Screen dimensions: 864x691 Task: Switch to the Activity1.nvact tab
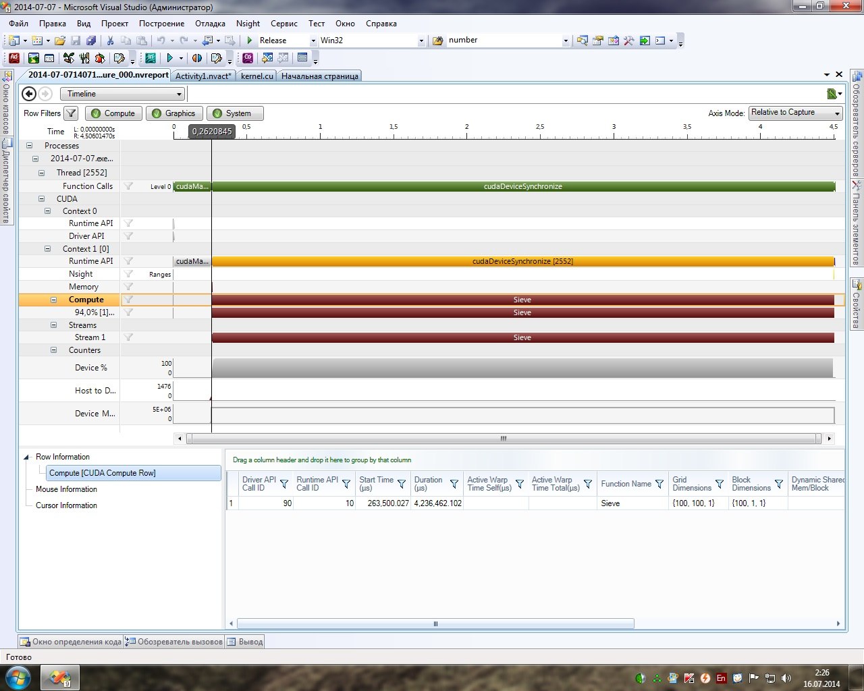coord(203,76)
